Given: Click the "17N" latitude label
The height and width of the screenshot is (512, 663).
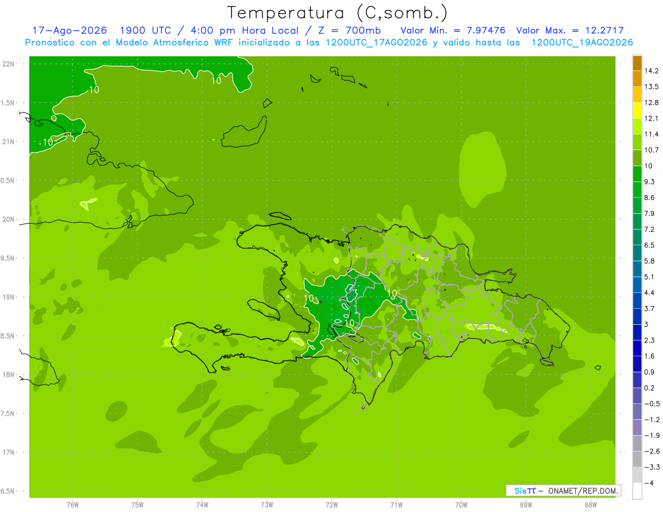Looking at the screenshot, I should pyautogui.click(x=9, y=452).
